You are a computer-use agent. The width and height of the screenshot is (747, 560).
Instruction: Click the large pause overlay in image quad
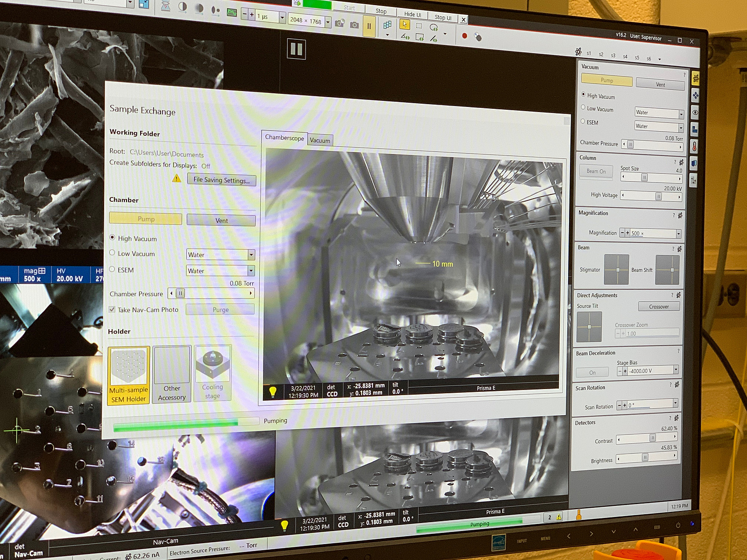tap(296, 49)
